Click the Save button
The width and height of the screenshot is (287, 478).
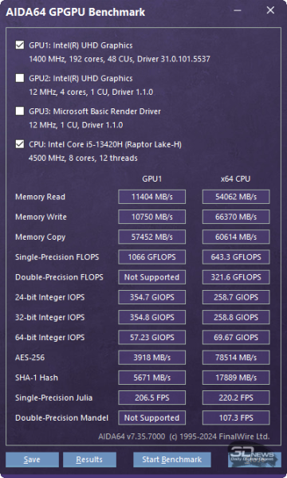tap(32, 460)
